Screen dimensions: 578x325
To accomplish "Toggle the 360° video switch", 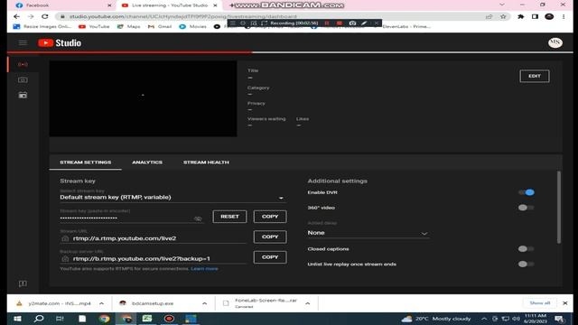I will coord(526,208).
